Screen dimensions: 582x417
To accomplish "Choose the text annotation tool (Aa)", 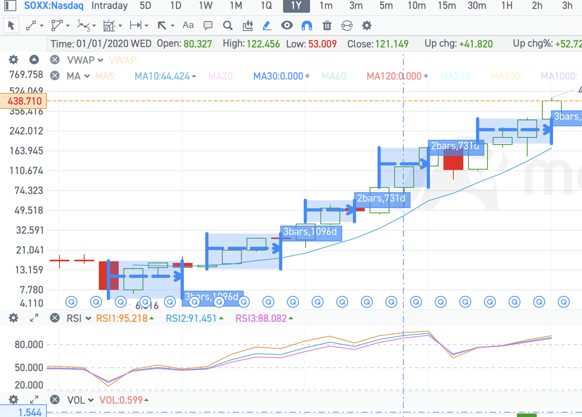I will click(x=188, y=25).
